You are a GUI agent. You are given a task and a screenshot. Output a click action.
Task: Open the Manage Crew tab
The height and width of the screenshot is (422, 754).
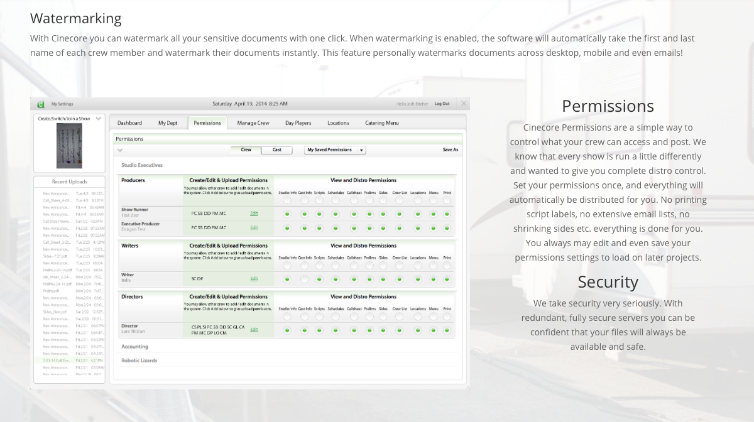click(x=253, y=123)
